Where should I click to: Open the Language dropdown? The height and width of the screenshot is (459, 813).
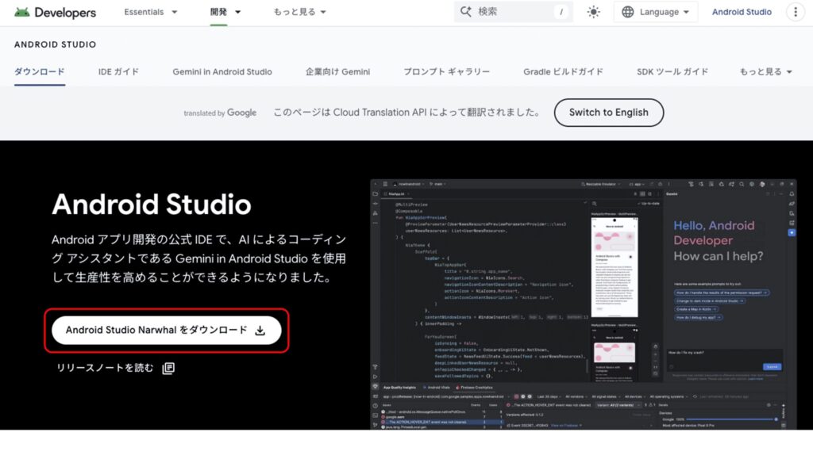pyautogui.click(x=656, y=12)
